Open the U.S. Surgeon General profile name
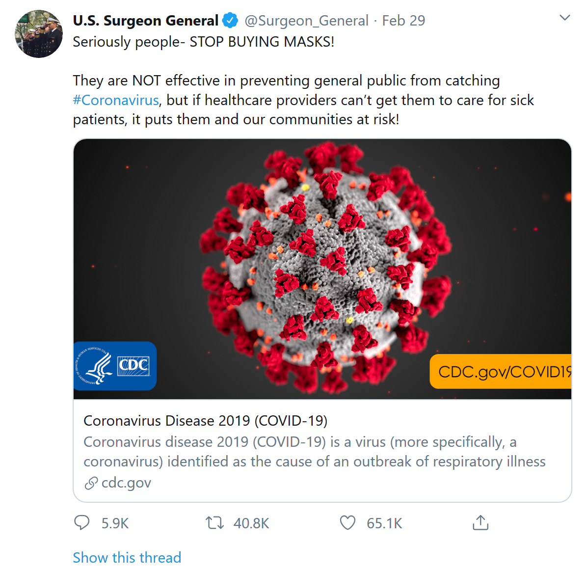The image size is (587, 571). point(145,21)
